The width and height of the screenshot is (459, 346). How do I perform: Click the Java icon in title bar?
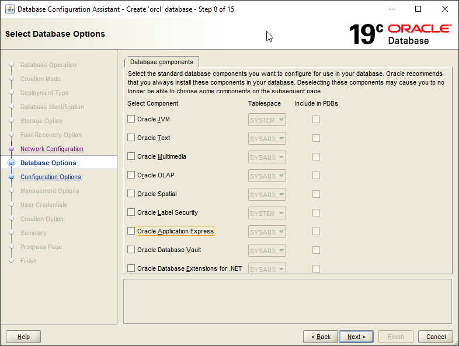10,9
